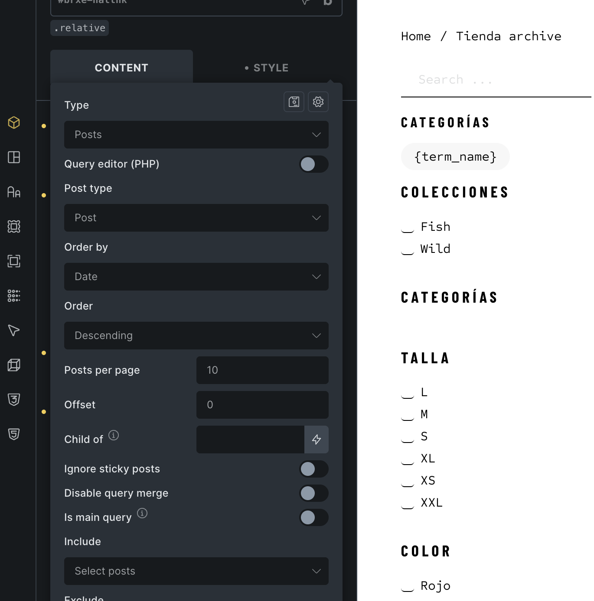
Task: Click the cube icon in left sidebar
Action: 14,123
